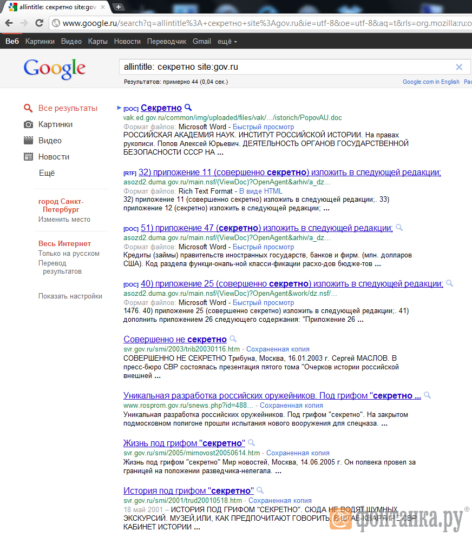Preview magnifier next to first Секретно result
The image size is (472, 537).
pos(188,108)
